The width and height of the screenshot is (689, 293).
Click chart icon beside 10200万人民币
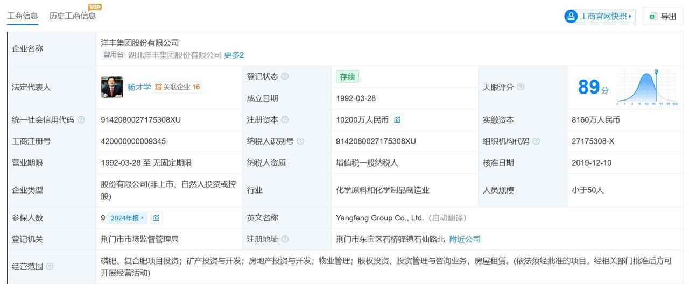click(x=397, y=120)
